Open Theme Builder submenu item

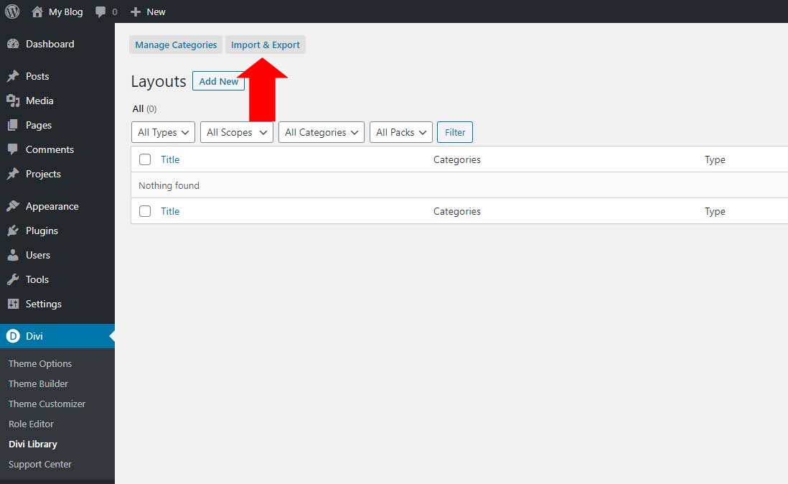[x=38, y=383]
